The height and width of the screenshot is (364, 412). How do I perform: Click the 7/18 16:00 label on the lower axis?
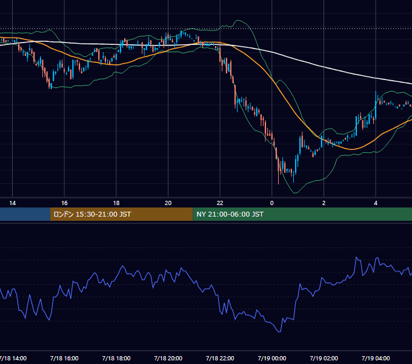tap(64, 359)
